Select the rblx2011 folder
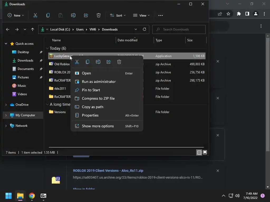 pos(60,89)
